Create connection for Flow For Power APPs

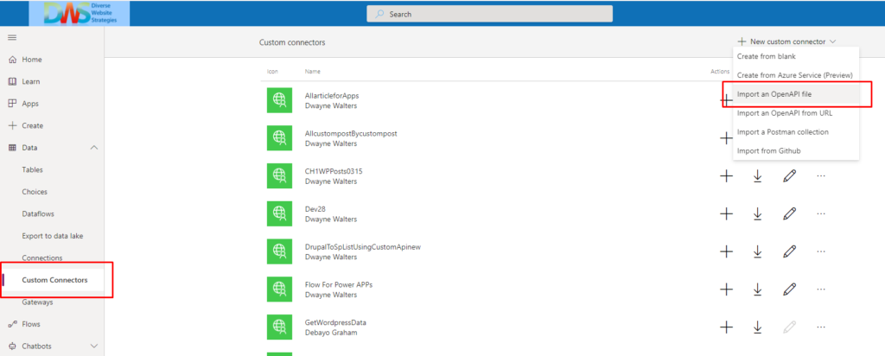[x=726, y=289]
